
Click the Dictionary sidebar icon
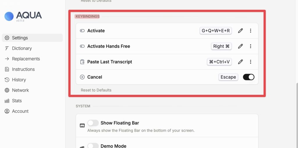(7, 48)
